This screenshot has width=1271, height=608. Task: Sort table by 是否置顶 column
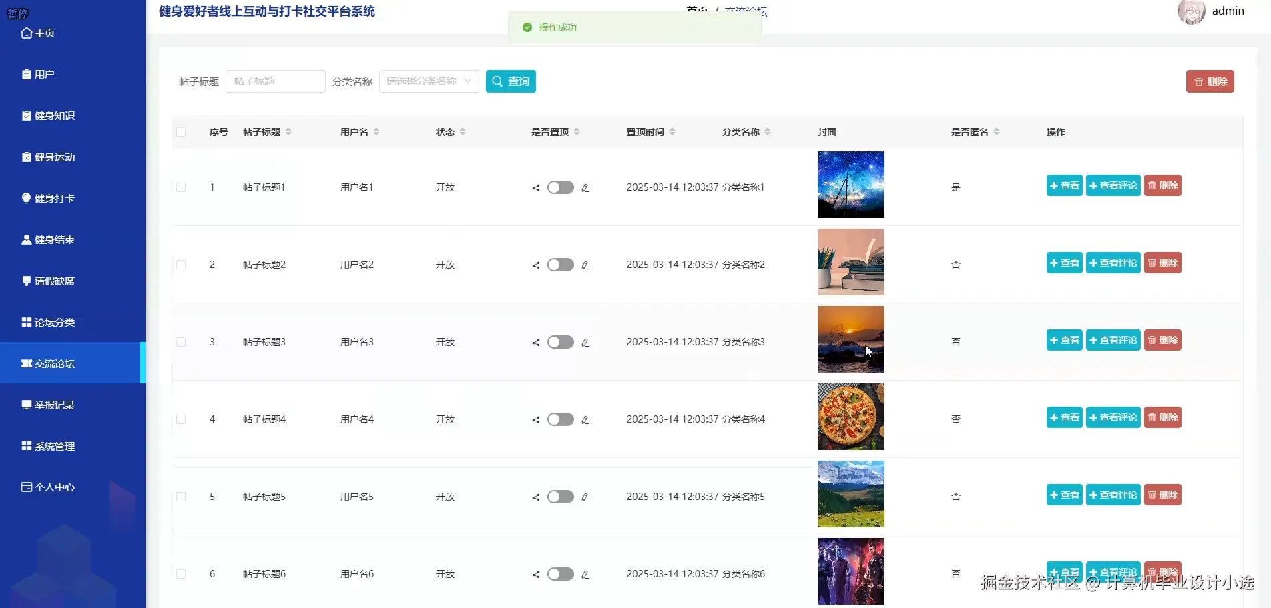577,132
